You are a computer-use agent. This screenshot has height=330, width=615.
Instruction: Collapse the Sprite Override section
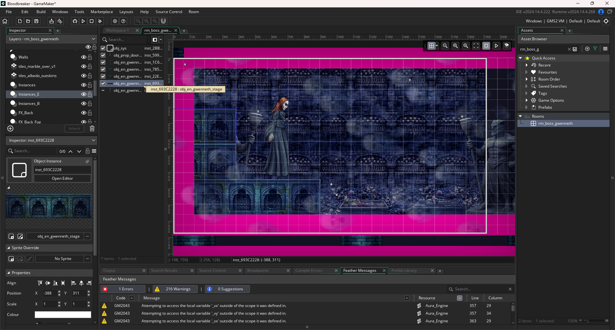click(9, 248)
